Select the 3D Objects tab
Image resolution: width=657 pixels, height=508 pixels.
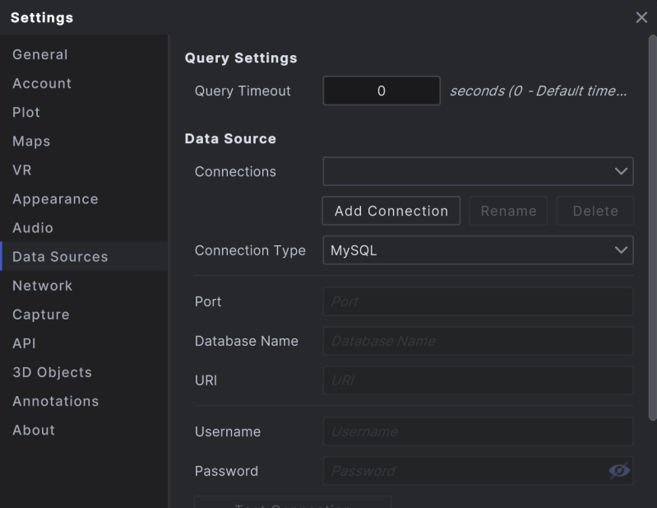click(x=52, y=371)
